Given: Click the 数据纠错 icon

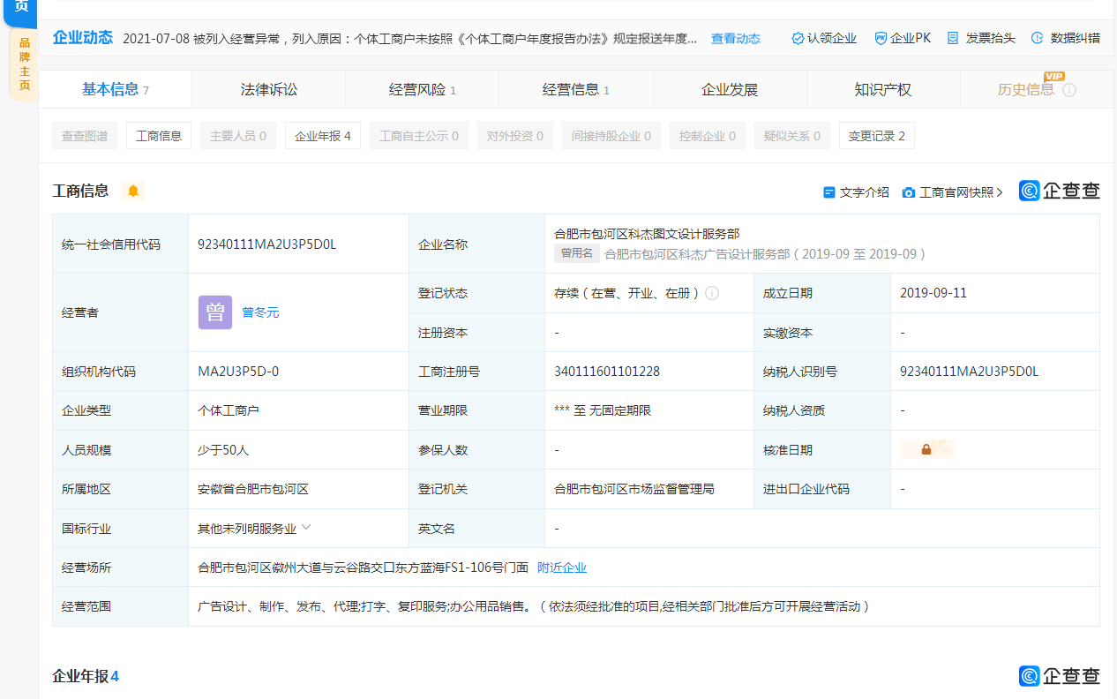Looking at the screenshot, I should point(1038,39).
